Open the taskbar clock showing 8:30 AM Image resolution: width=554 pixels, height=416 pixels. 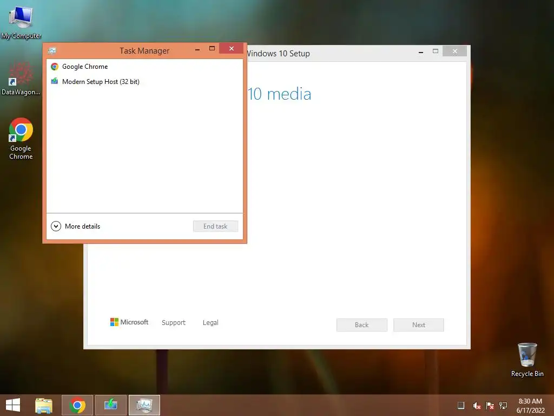530,405
